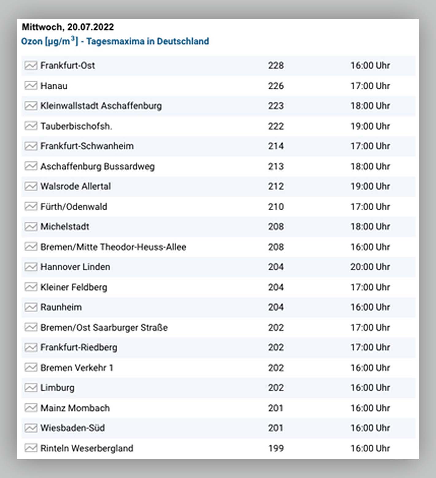The image size is (436, 478).
Task: Open the Michelstadt chart icon
Action: [31, 227]
